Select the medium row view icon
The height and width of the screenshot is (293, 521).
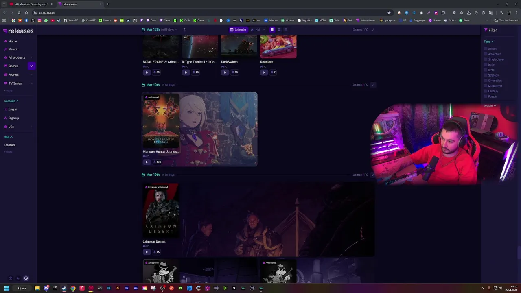tap(279, 30)
